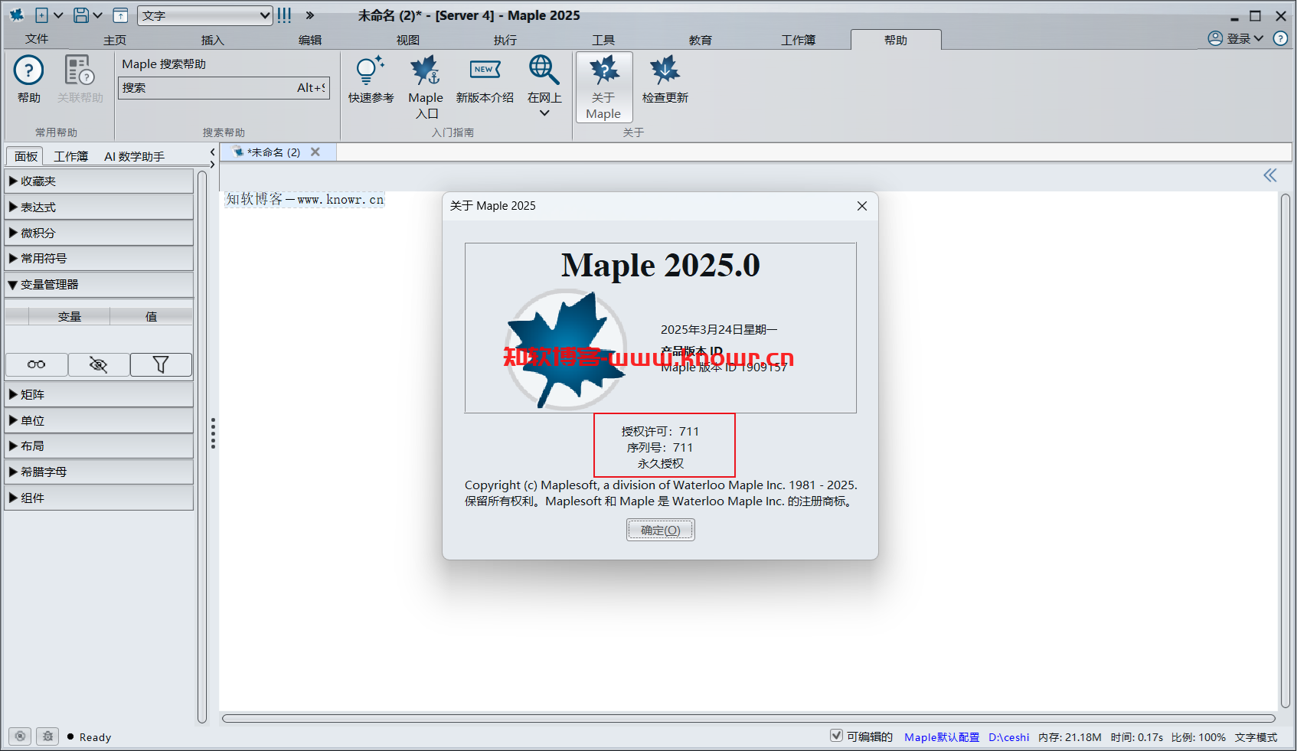Toggle the Editable checkbox in status bar
The image size is (1297, 751).
(836, 736)
